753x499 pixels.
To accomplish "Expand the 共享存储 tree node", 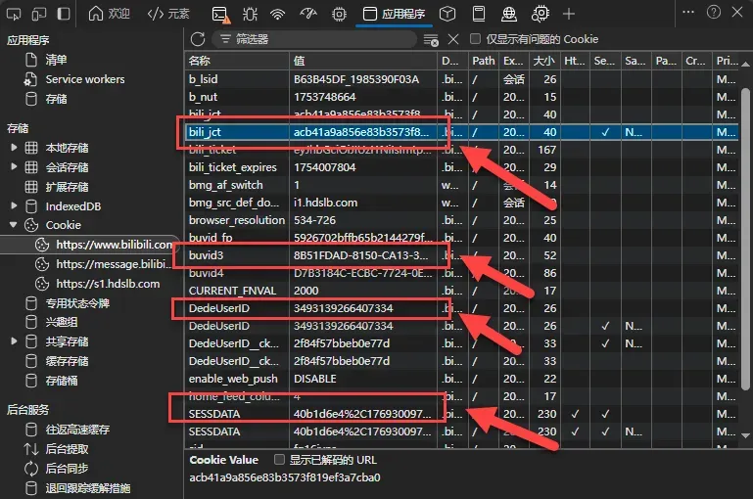I will pos(14,341).
